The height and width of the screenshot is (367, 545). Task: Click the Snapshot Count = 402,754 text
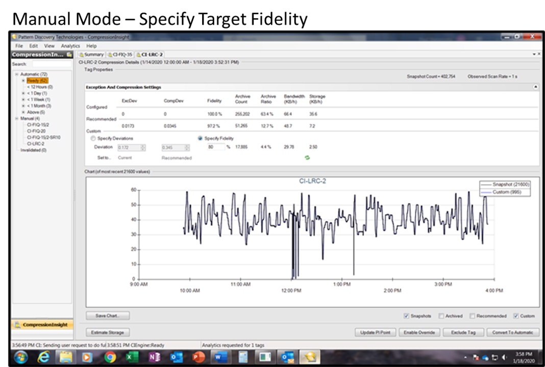[x=431, y=76]
